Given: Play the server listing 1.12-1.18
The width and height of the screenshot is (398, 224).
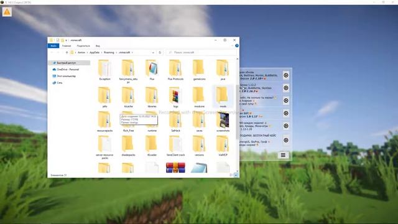Looking at the screenshot, I should (x=286, y=126).
